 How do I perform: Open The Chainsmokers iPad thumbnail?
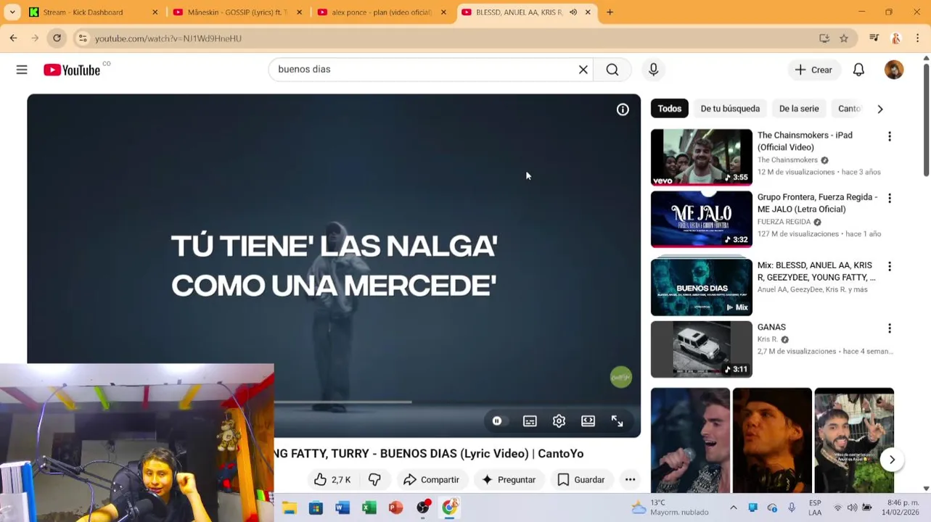pyautogui.click(x=702, y=157)
